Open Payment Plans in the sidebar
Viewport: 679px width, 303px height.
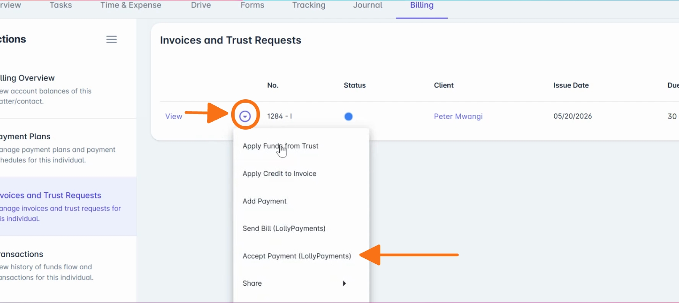[x=68, y=148]
